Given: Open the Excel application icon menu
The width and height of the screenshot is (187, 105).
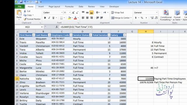Looking at the screenshot, I should pos(16,2).
